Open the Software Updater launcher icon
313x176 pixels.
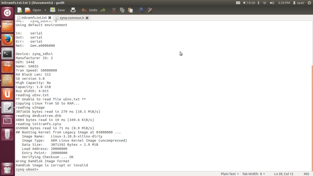click(7, 81)
